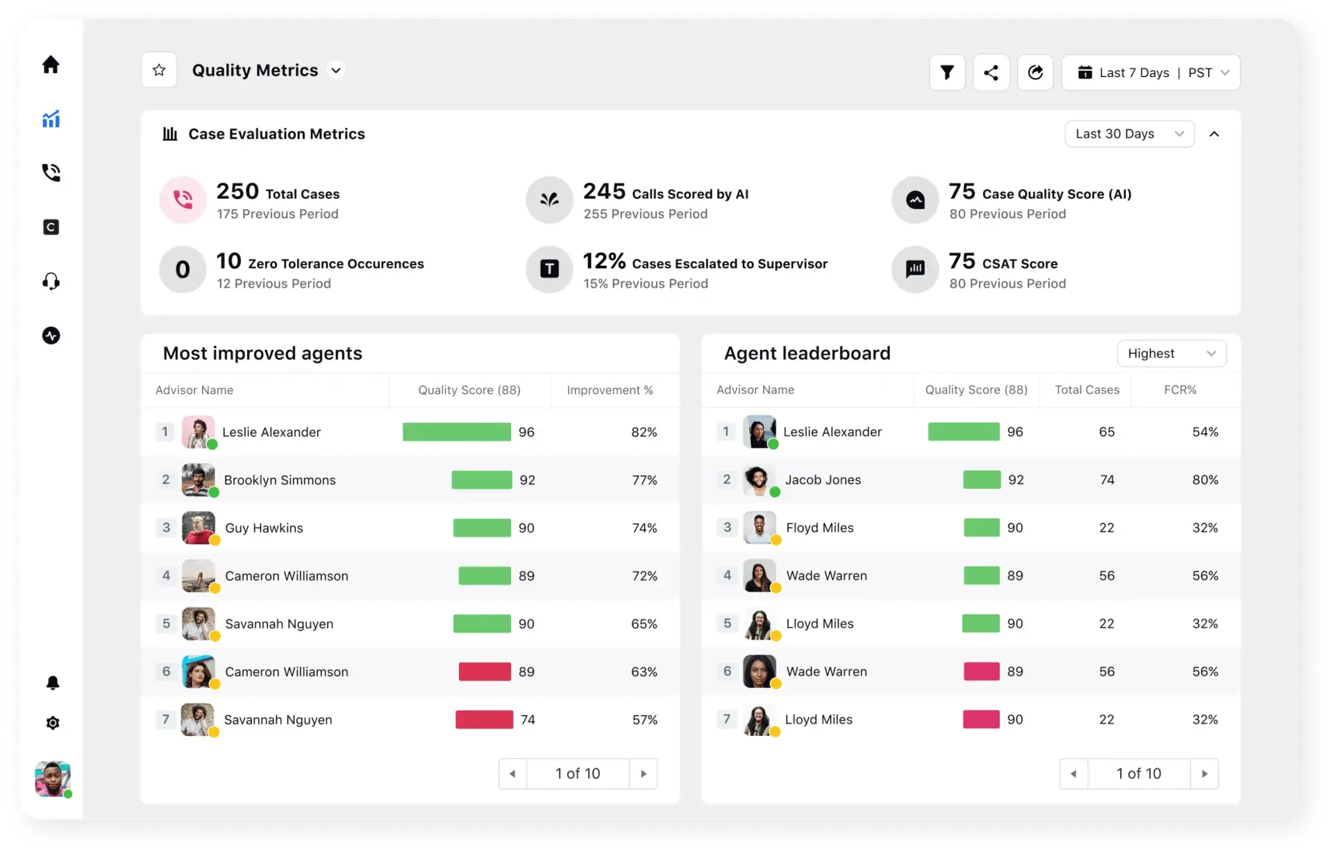Click the filter icon to filter metrics
Screen dimensions: 1333x854
click(946, 72)
